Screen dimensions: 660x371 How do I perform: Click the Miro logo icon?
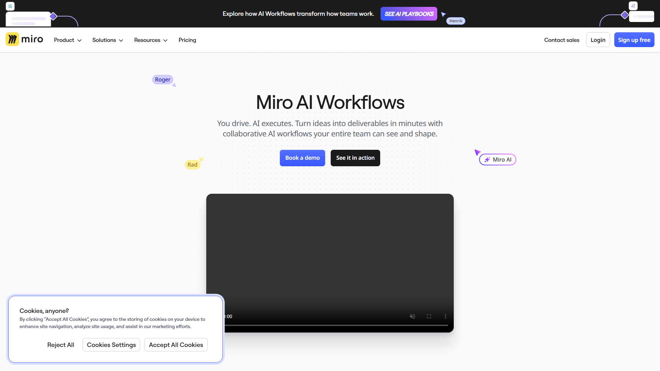[x=12, y=39]
